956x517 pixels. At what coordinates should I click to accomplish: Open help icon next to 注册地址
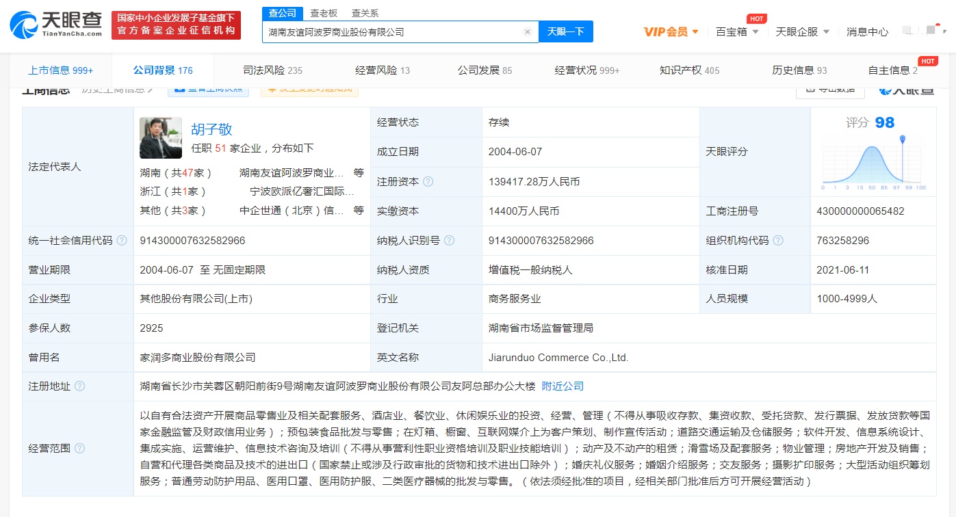click(x=80, y=386)
